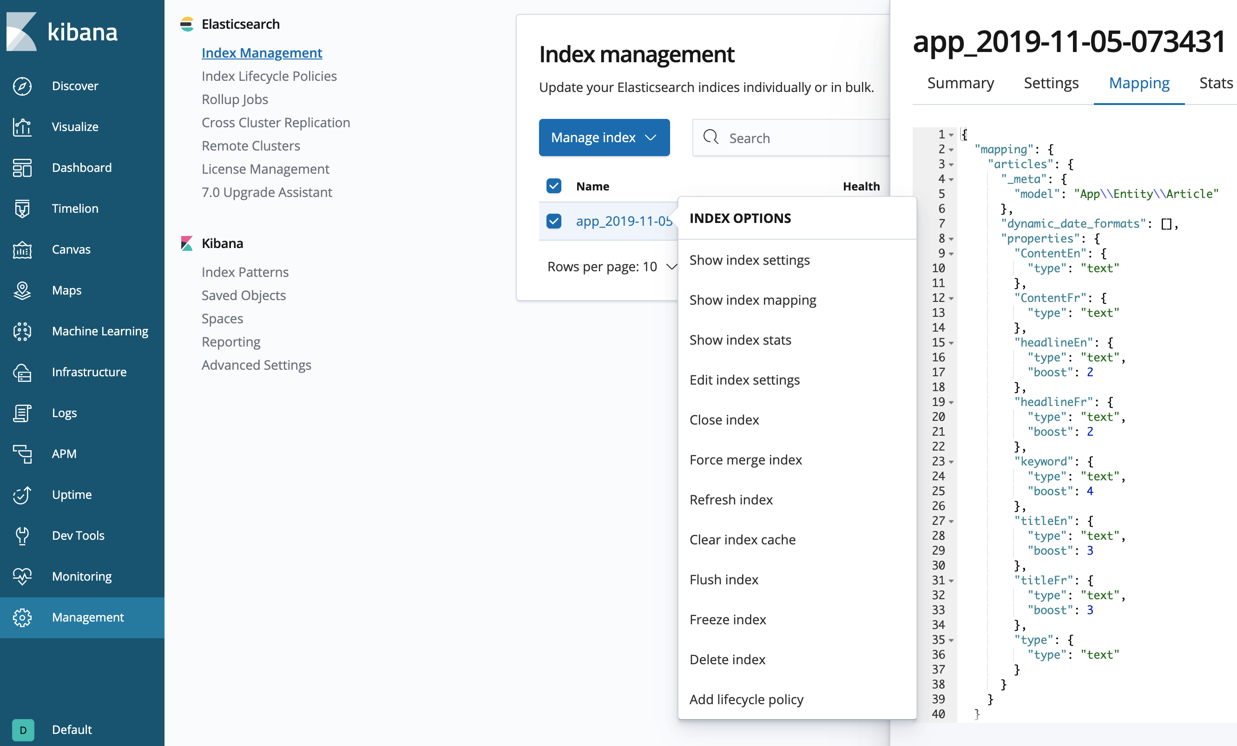Open Timelion icon in sidebar
1237x746 pixels.
click(x=22, y=209)
